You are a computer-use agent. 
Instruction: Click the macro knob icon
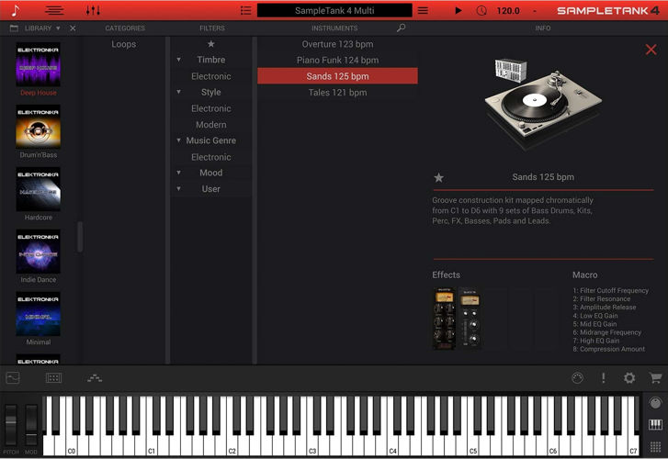pyautogui.click(x=577, y=377)
